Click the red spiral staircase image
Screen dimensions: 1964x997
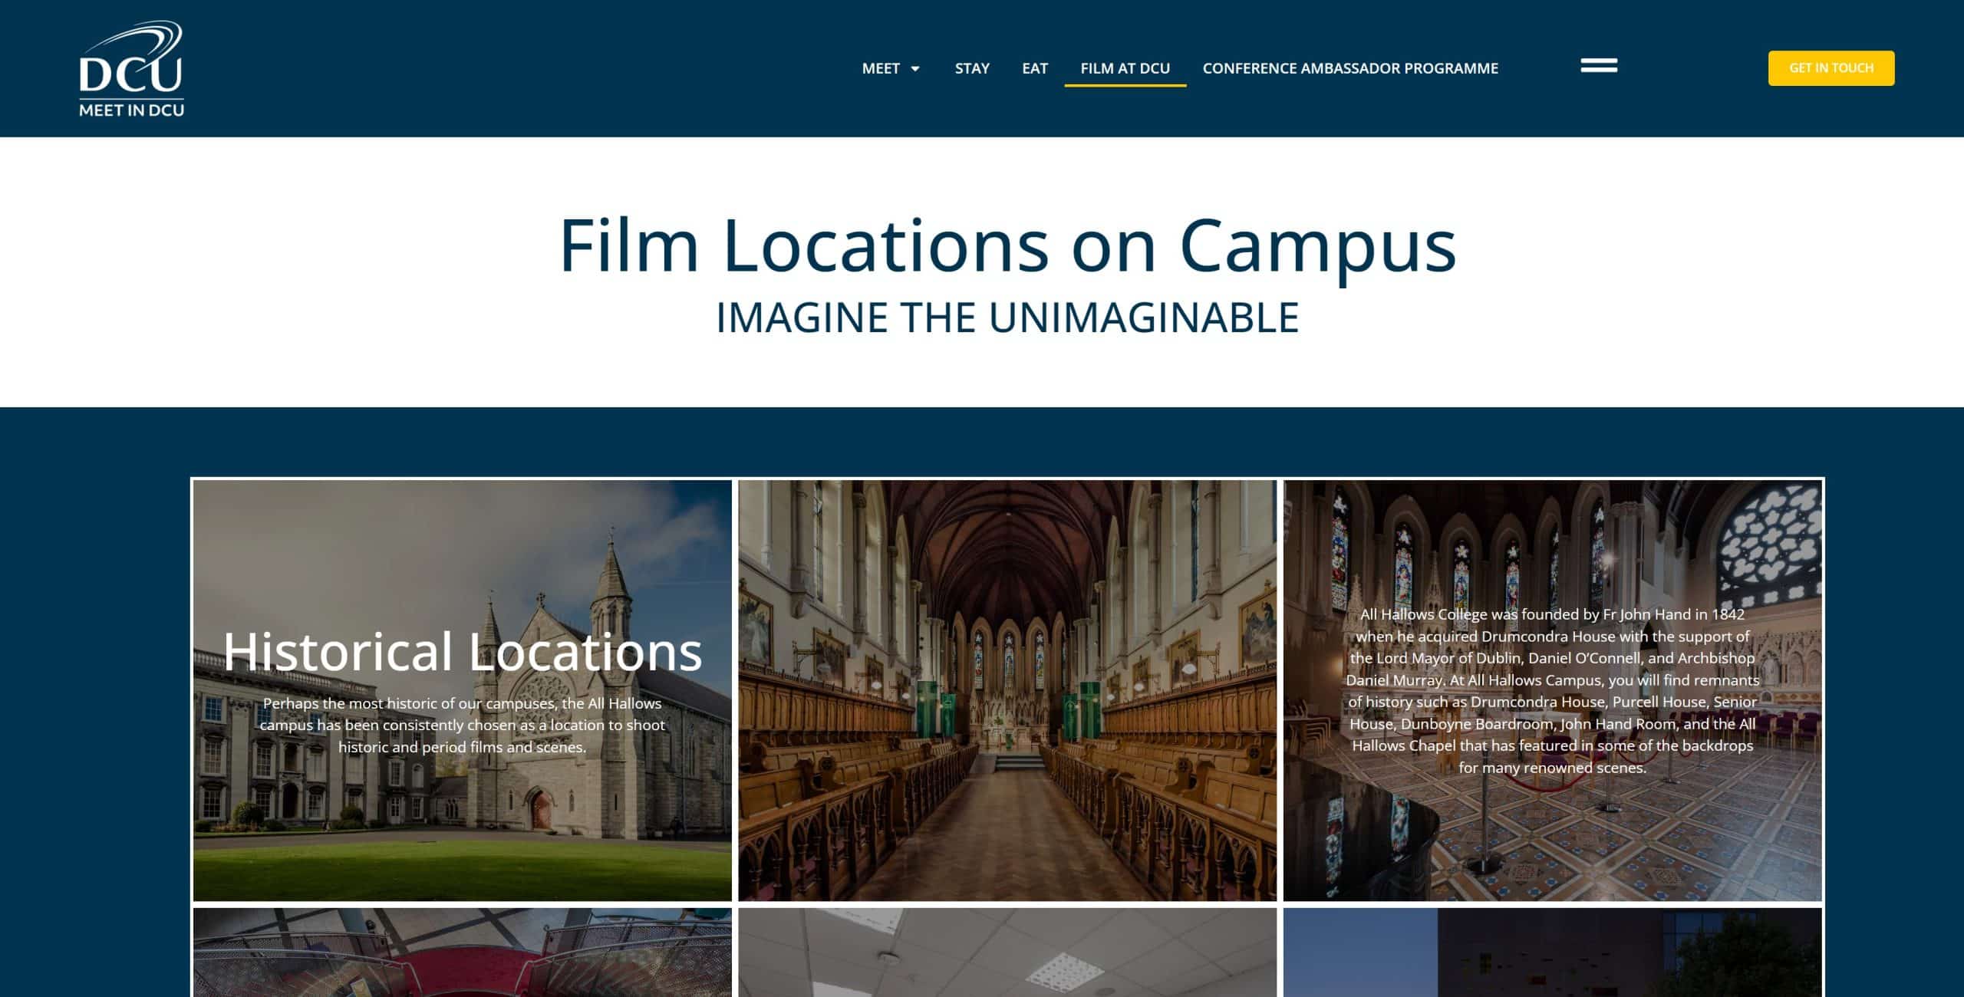(x=462, y=953)
